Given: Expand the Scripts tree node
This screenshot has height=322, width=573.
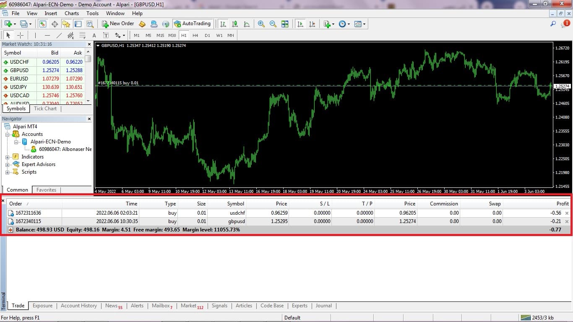Looking at the screenshot, I should tap(7, 172).
